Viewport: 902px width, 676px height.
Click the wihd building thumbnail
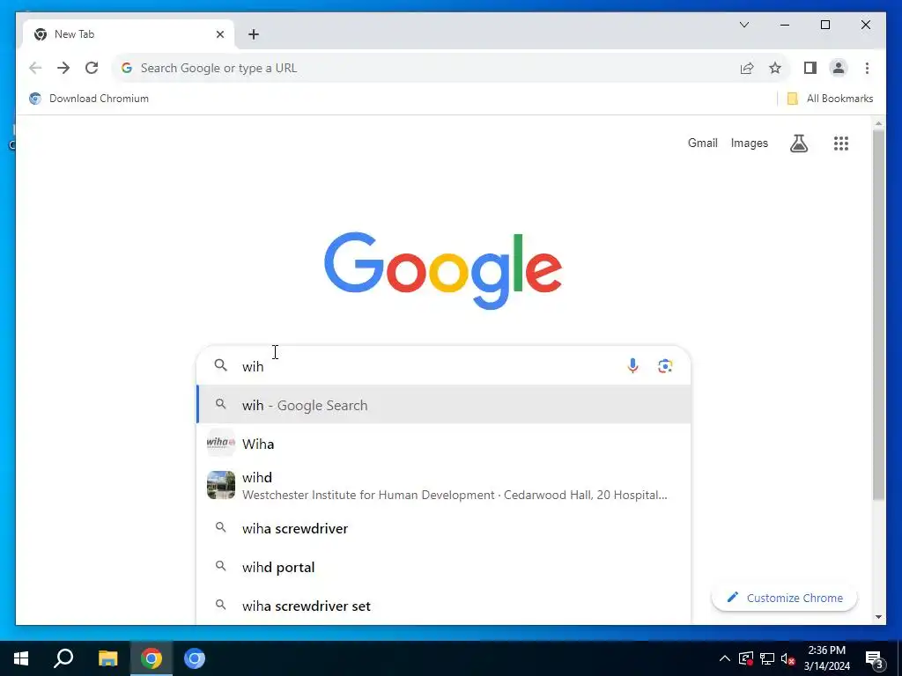pos(221,485)
